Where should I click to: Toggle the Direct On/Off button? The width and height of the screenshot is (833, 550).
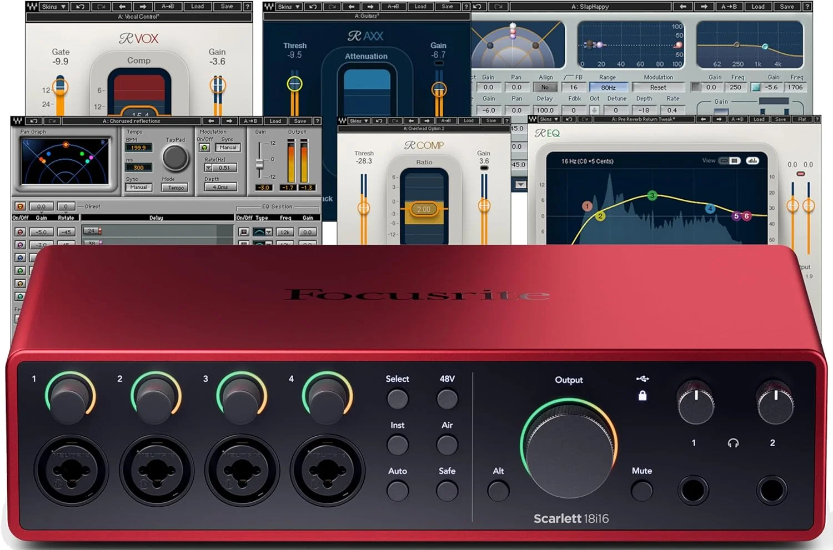point(20,206)
